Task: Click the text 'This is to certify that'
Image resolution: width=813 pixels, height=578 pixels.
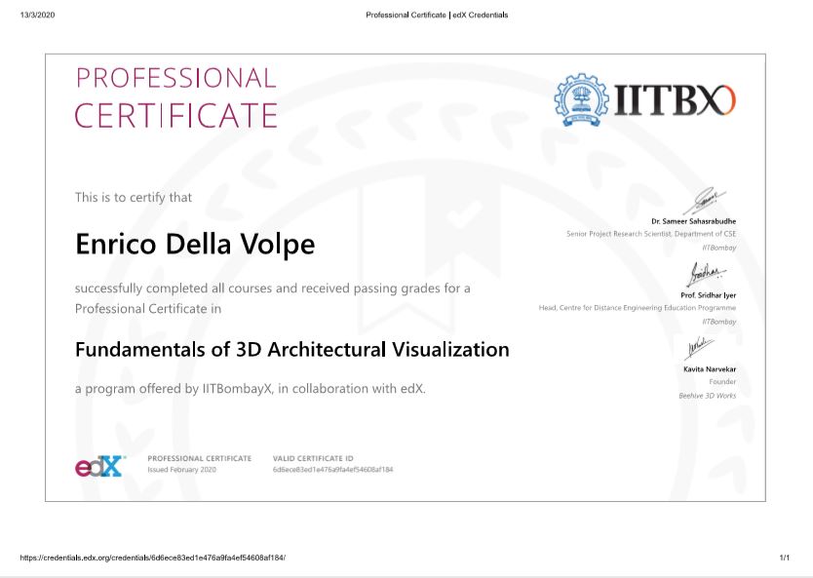Action: tap(134, 198)
